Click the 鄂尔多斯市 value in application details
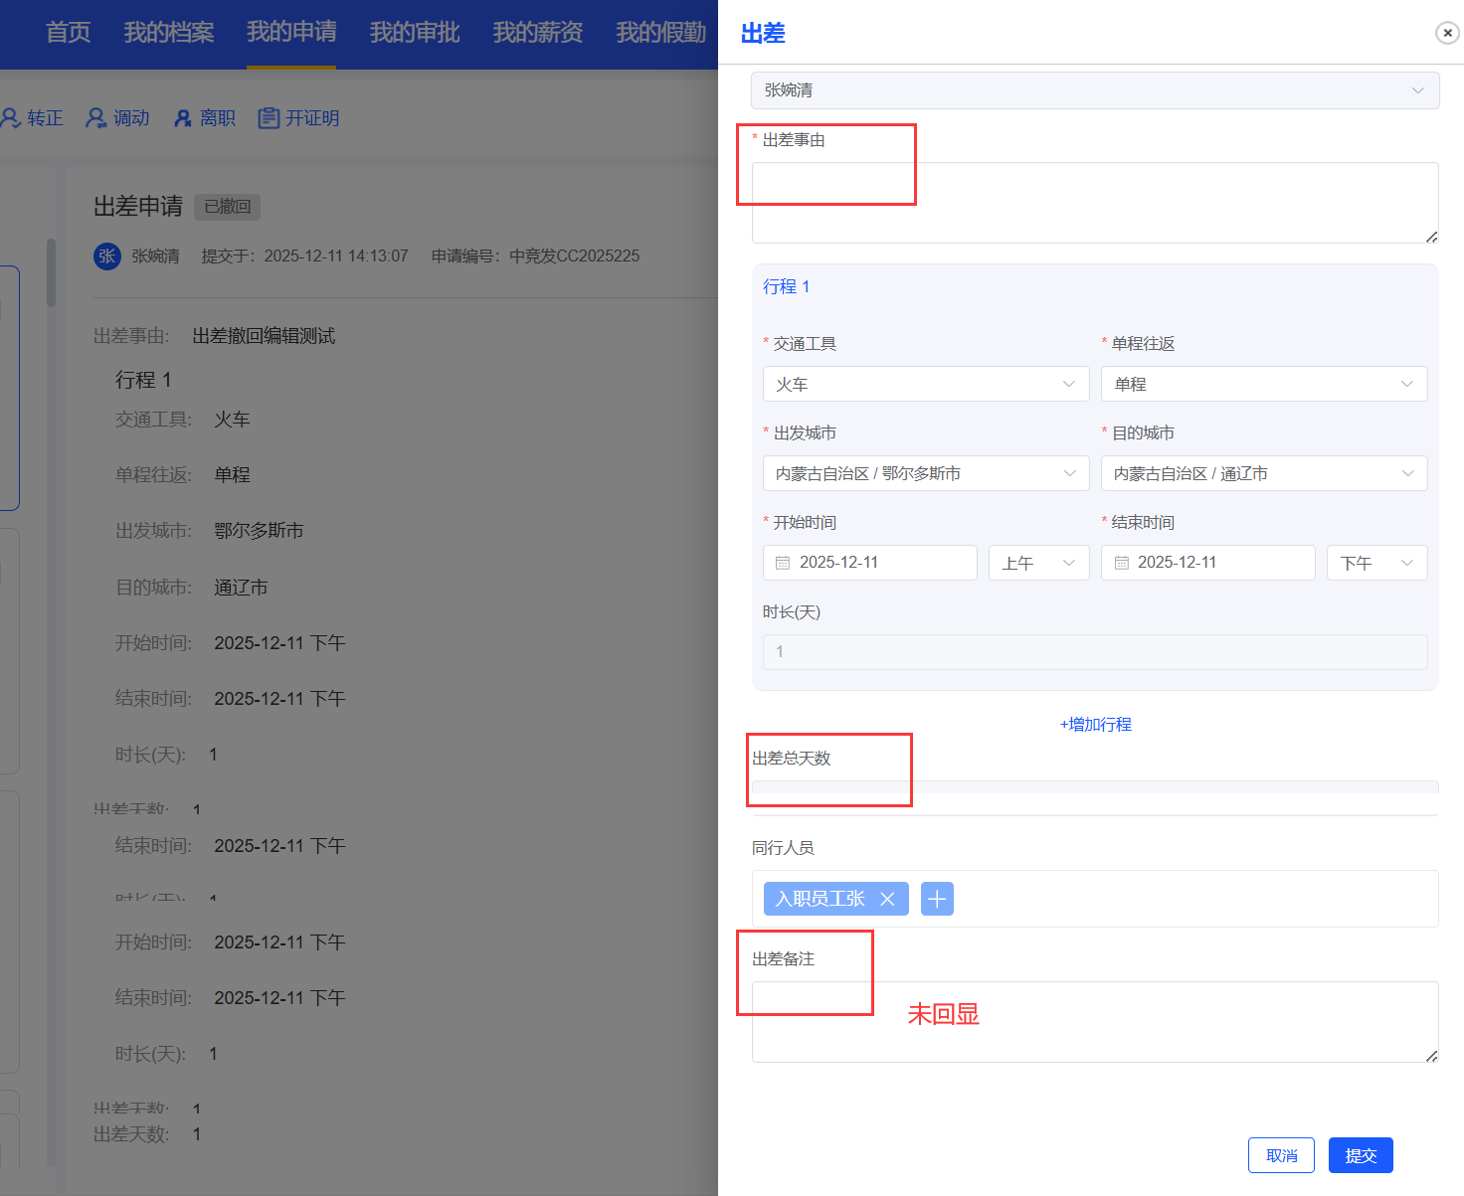 tap(259, 531)
